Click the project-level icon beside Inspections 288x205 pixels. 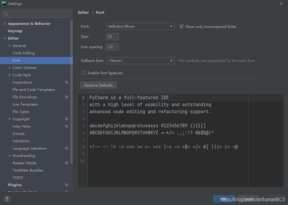pos(67,82)
